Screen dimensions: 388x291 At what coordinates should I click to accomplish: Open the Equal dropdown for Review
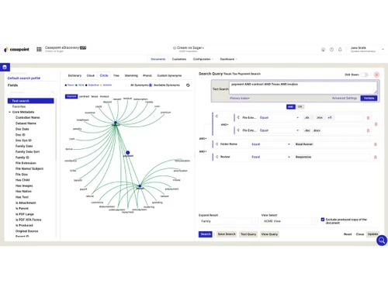coord(271,157)
